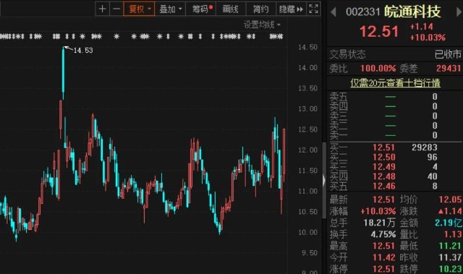
Task: Open the 筹码 chip distribution
Action: pos(201,9)
